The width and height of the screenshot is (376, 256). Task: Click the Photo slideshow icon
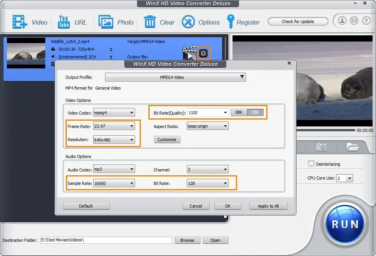(x=106, y=22)
